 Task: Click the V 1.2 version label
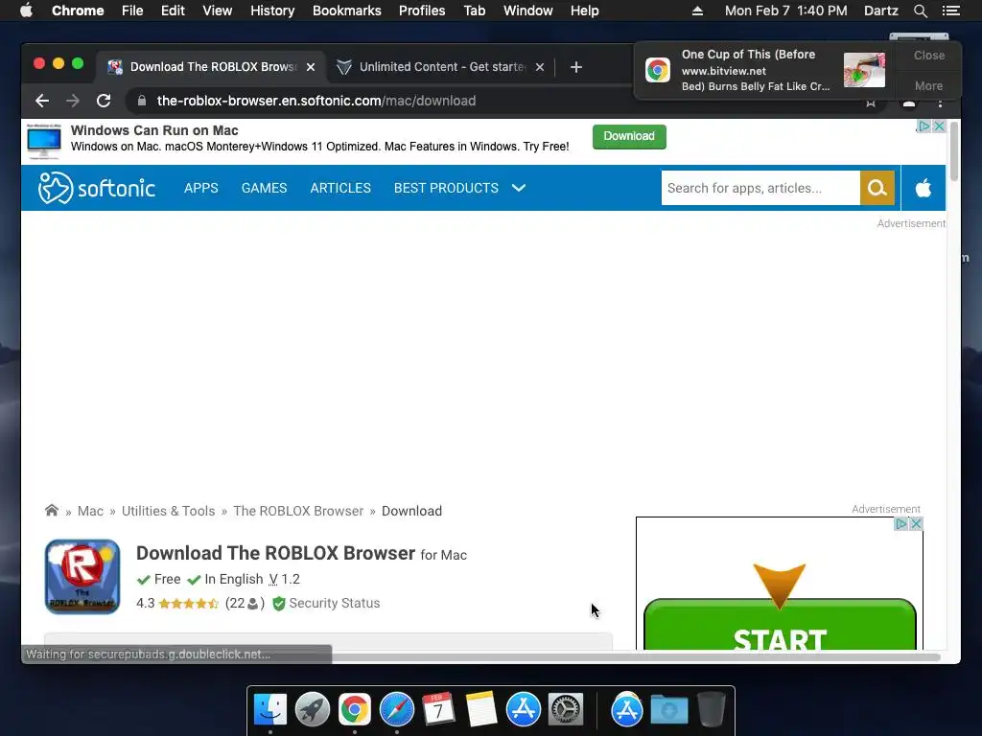[x=284, y=579]
